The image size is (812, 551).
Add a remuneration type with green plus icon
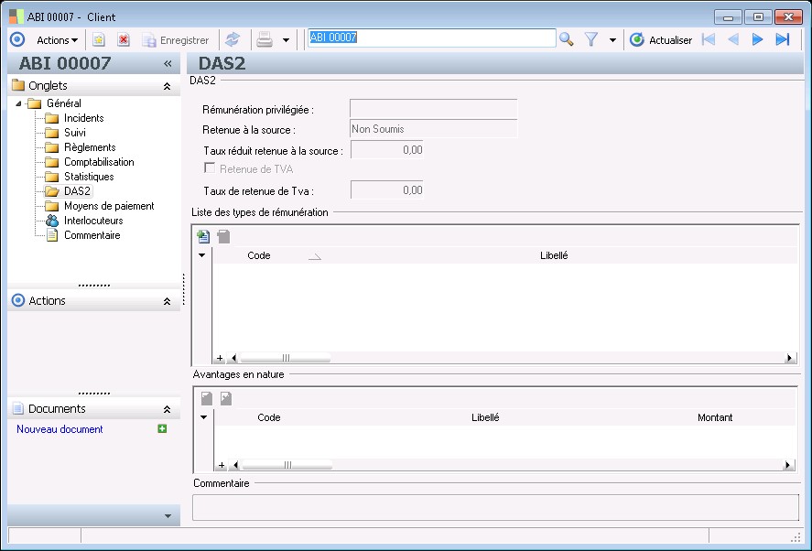[x=203, y=236]
